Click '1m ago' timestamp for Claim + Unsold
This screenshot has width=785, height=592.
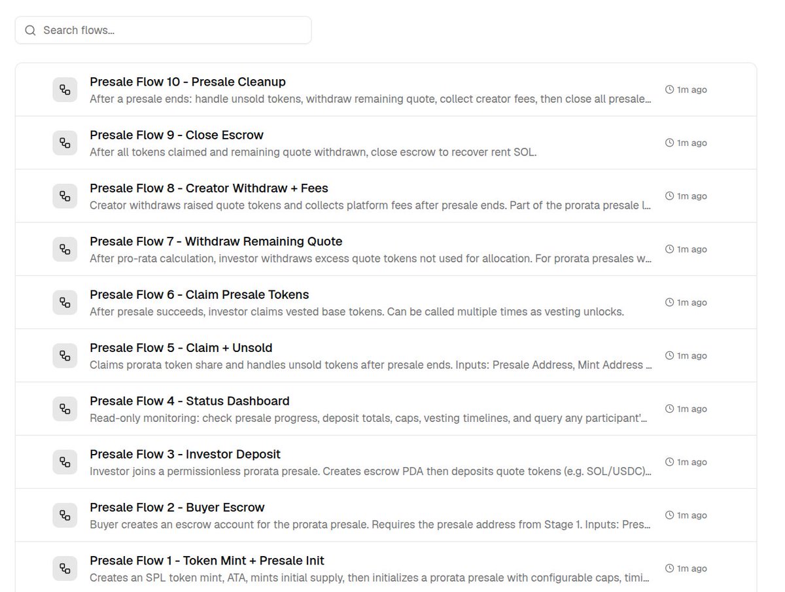click(x=692, y=355)
